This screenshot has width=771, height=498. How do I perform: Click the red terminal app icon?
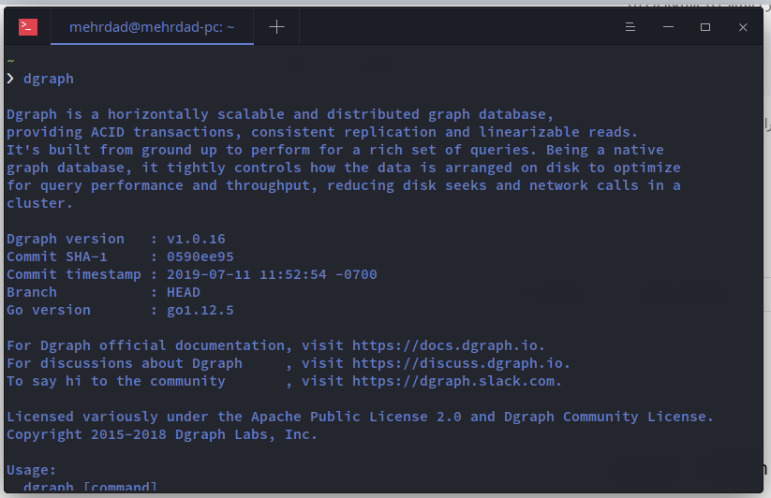tap(28, 27)
